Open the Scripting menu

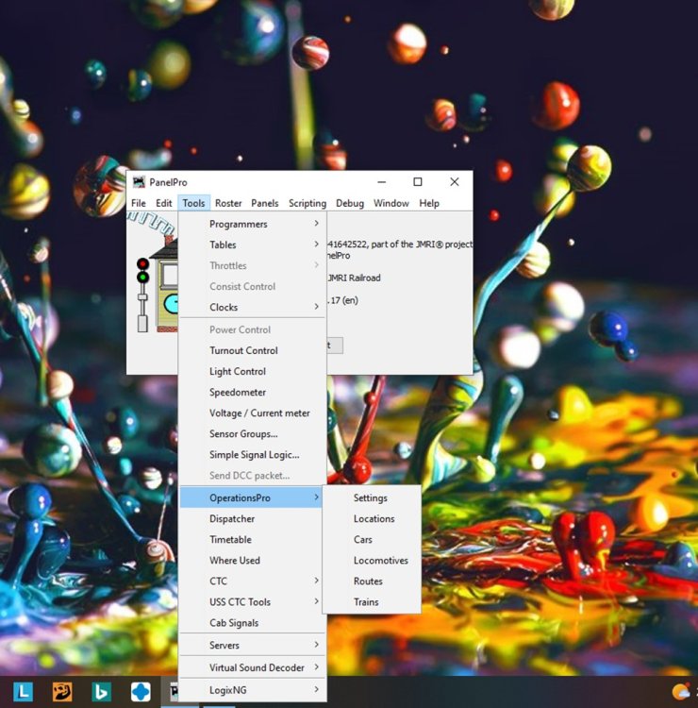click(307, 203)
